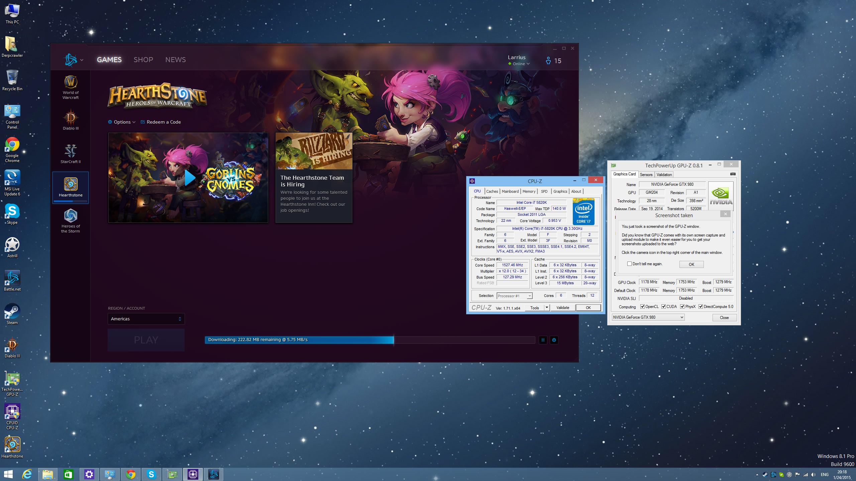This screenshot has width=856, height=481.
Task: Open the Recycle Bin
Action: pos(12,81)
